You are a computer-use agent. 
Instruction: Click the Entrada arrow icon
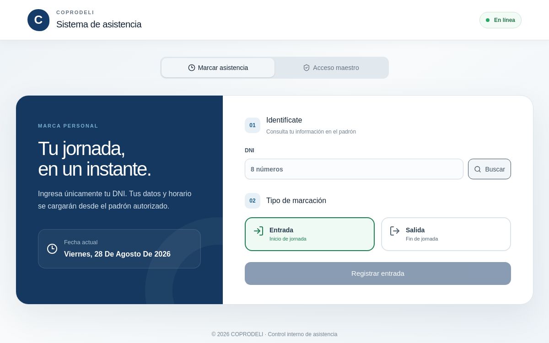258,231
